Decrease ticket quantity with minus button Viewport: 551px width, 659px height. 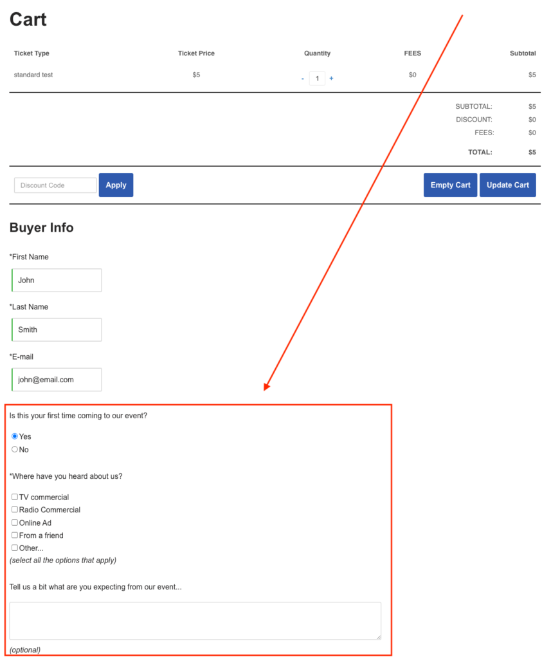(302, 79)
